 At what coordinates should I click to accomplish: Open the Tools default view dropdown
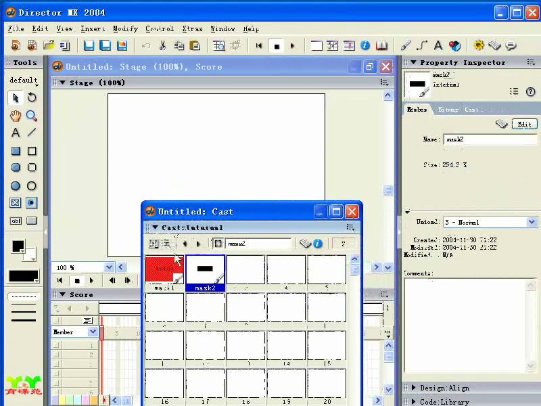24,81
